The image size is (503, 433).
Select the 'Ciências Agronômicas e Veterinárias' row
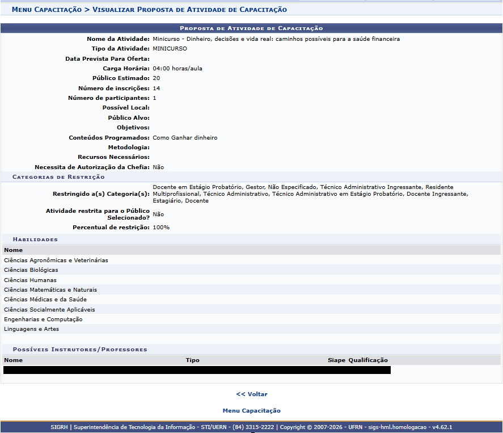(x=252, y=260)
